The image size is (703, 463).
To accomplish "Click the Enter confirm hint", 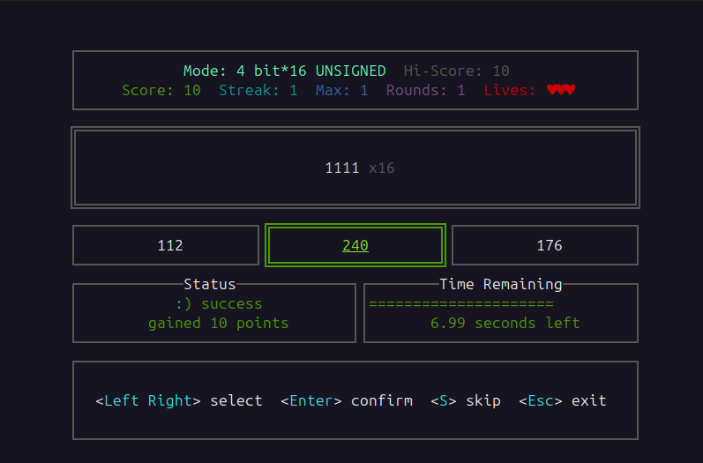I will point(347,400).
